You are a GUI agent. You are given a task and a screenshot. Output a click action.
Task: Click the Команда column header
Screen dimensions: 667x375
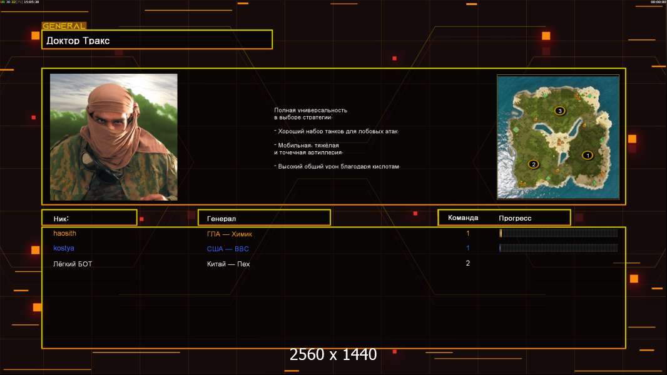coord(463,218)
